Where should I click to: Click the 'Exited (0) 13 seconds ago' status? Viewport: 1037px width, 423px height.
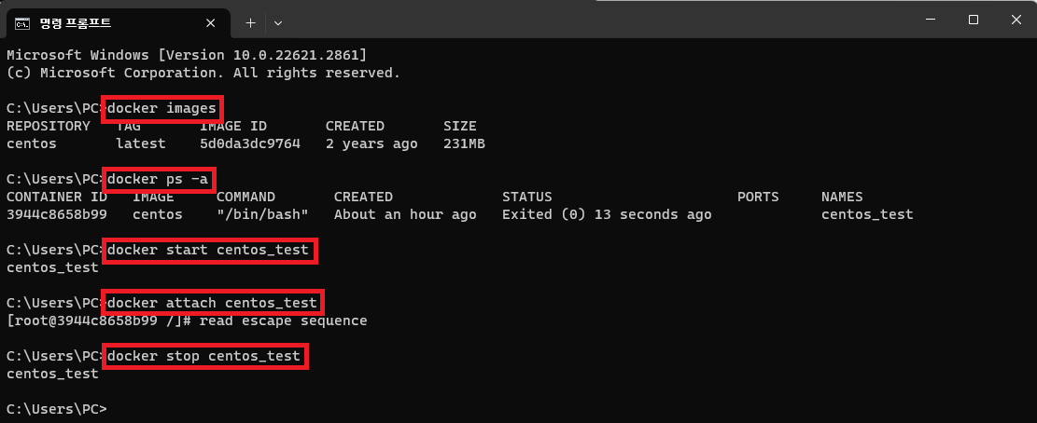607,214
